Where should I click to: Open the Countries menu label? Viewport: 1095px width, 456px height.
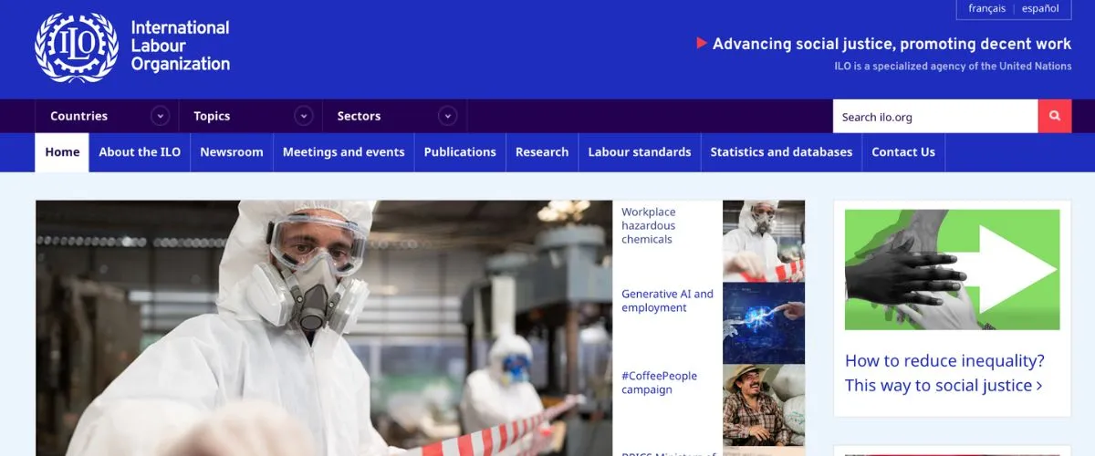point(78,116)
